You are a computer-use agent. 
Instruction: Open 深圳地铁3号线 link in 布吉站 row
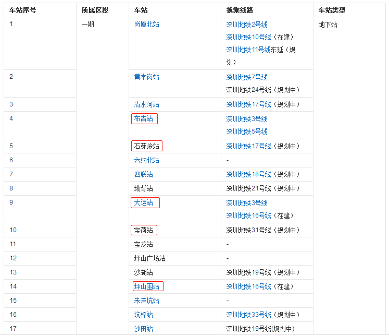(x=247, y=119)
